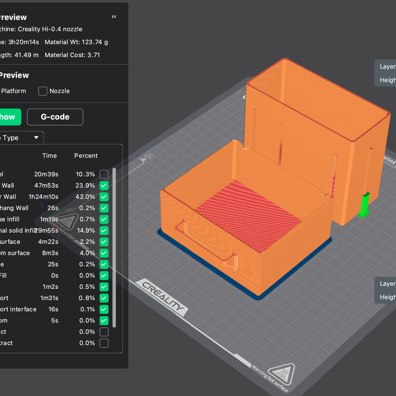Screen dimensions: 396x396
Task: Select the green support structure in viewport
Action: [365, 205]
